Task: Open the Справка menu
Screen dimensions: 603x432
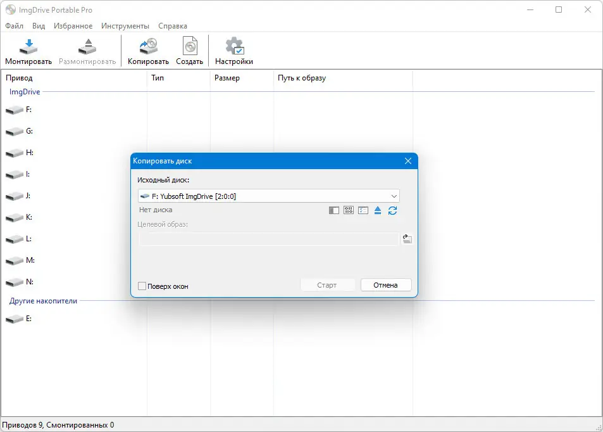Action: (173, 26)
